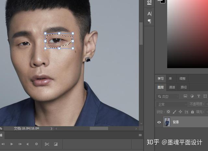This screenshot has width=208, height=151.
Task: Select the adjustment layer filter icon
Action: 192,96
